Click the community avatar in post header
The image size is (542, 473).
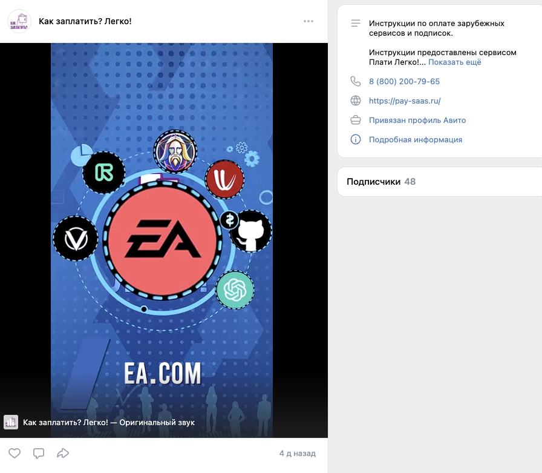click(x=19, y=21)
